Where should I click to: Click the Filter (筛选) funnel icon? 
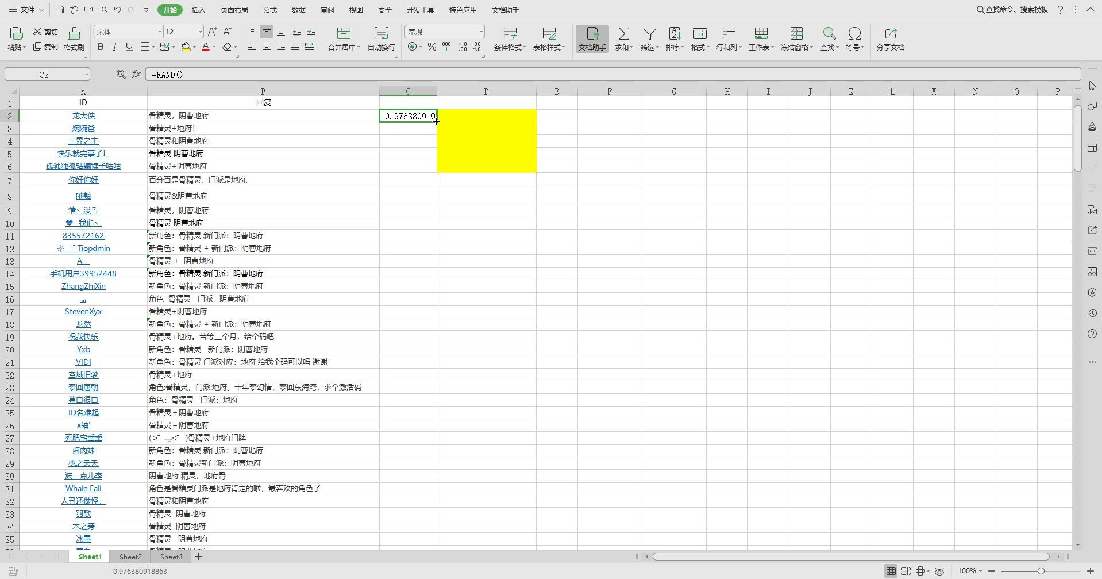649,33
